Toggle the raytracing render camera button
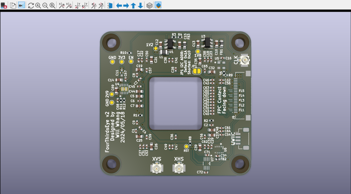Viewport: 351px width, 194px height. tap(21, 6)
